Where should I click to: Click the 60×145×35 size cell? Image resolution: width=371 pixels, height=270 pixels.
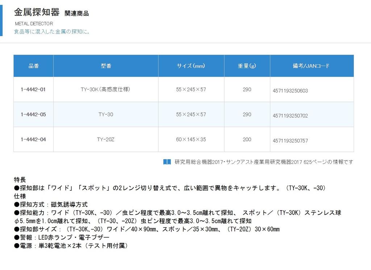[191, 139]
